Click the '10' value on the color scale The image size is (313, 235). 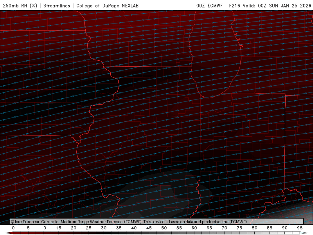tap(43, 228)
